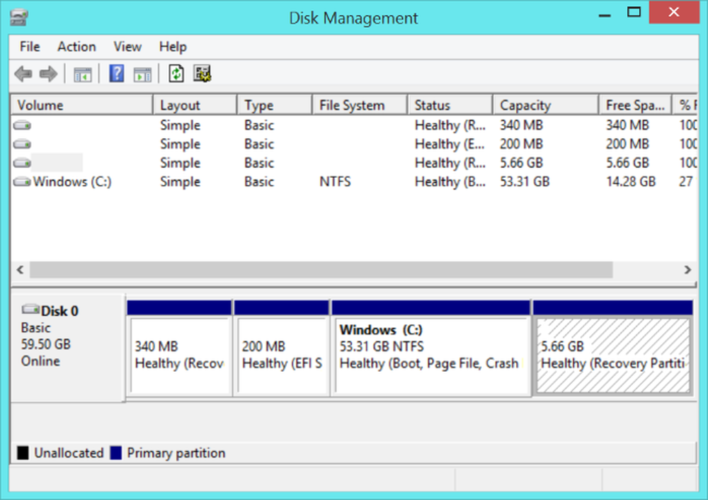Screen dimensions: 708x500
Task: Select the 5.66 GB Recovery Partition block
Action: pos(613,348)
